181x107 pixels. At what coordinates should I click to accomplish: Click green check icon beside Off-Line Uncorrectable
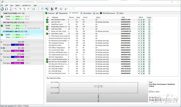pyautogui.click(x=47, y=62)
